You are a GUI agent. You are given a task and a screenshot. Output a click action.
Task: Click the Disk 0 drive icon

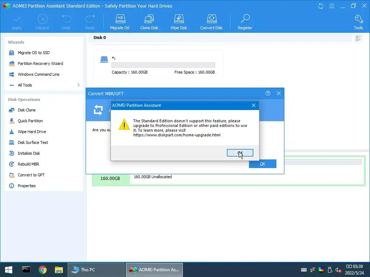(104, 60)
